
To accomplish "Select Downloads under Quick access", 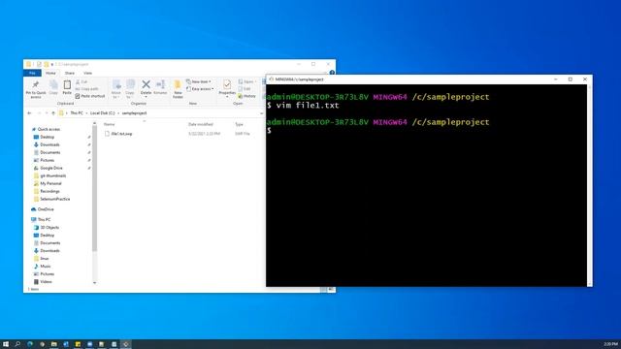I will 49,144.
